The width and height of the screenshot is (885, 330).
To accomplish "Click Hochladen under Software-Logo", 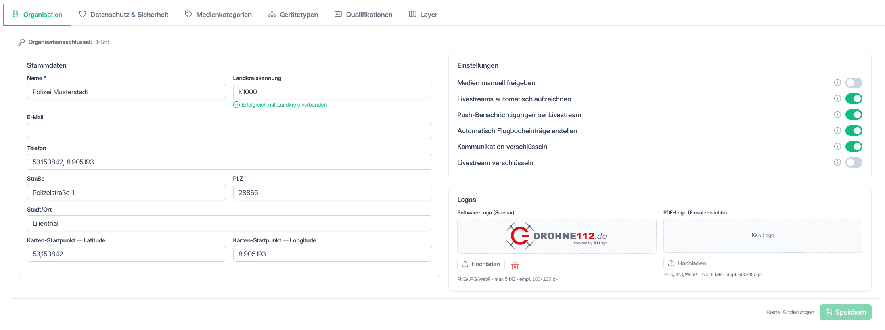I will point(481,264).
